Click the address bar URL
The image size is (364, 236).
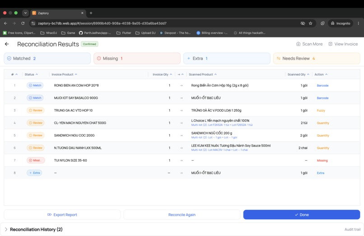pyautogui.click(x=102, y=23)
